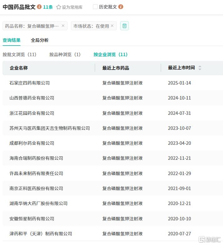The image size is (223, 245).
Task: Sort by 最近上市时间 arrow icon
Action: click(x=200, y=68)
